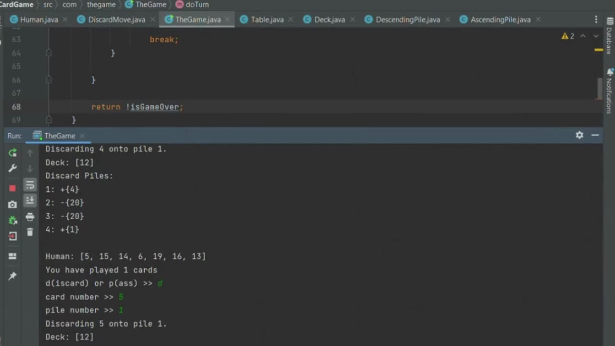Open the restore layout icon
This screenshot has width=615, height=346.
pos(12,256)
